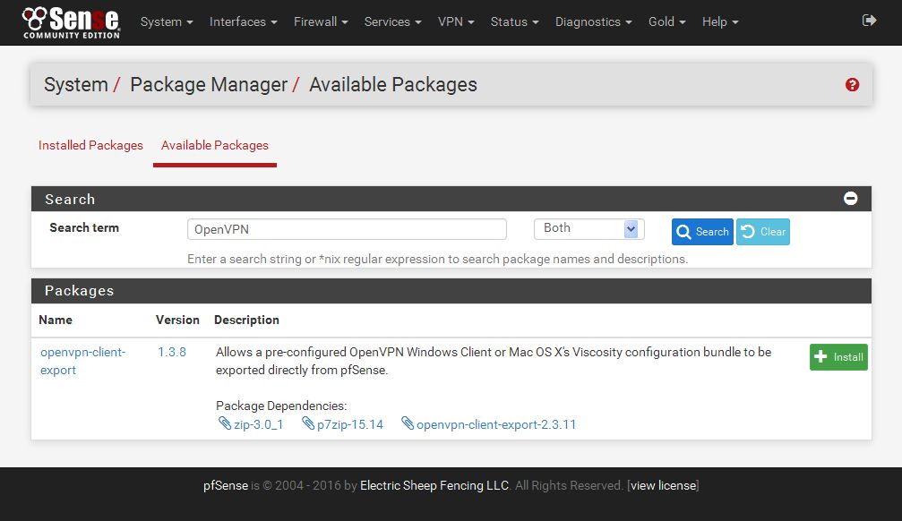
Task: Click the logout icon in navbar
Action: click(869, 21)
